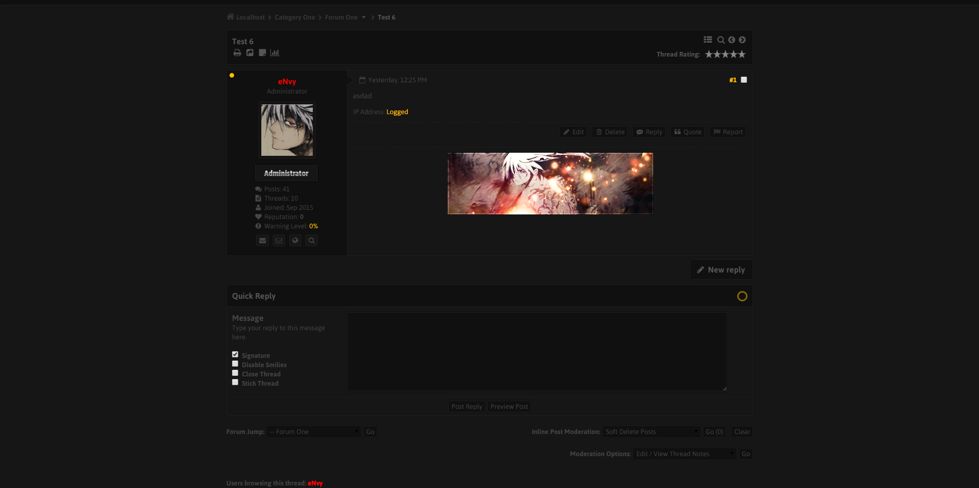Expand the Inline Post Moderation dropdown
979x488 pixels.
click(651, 432)
